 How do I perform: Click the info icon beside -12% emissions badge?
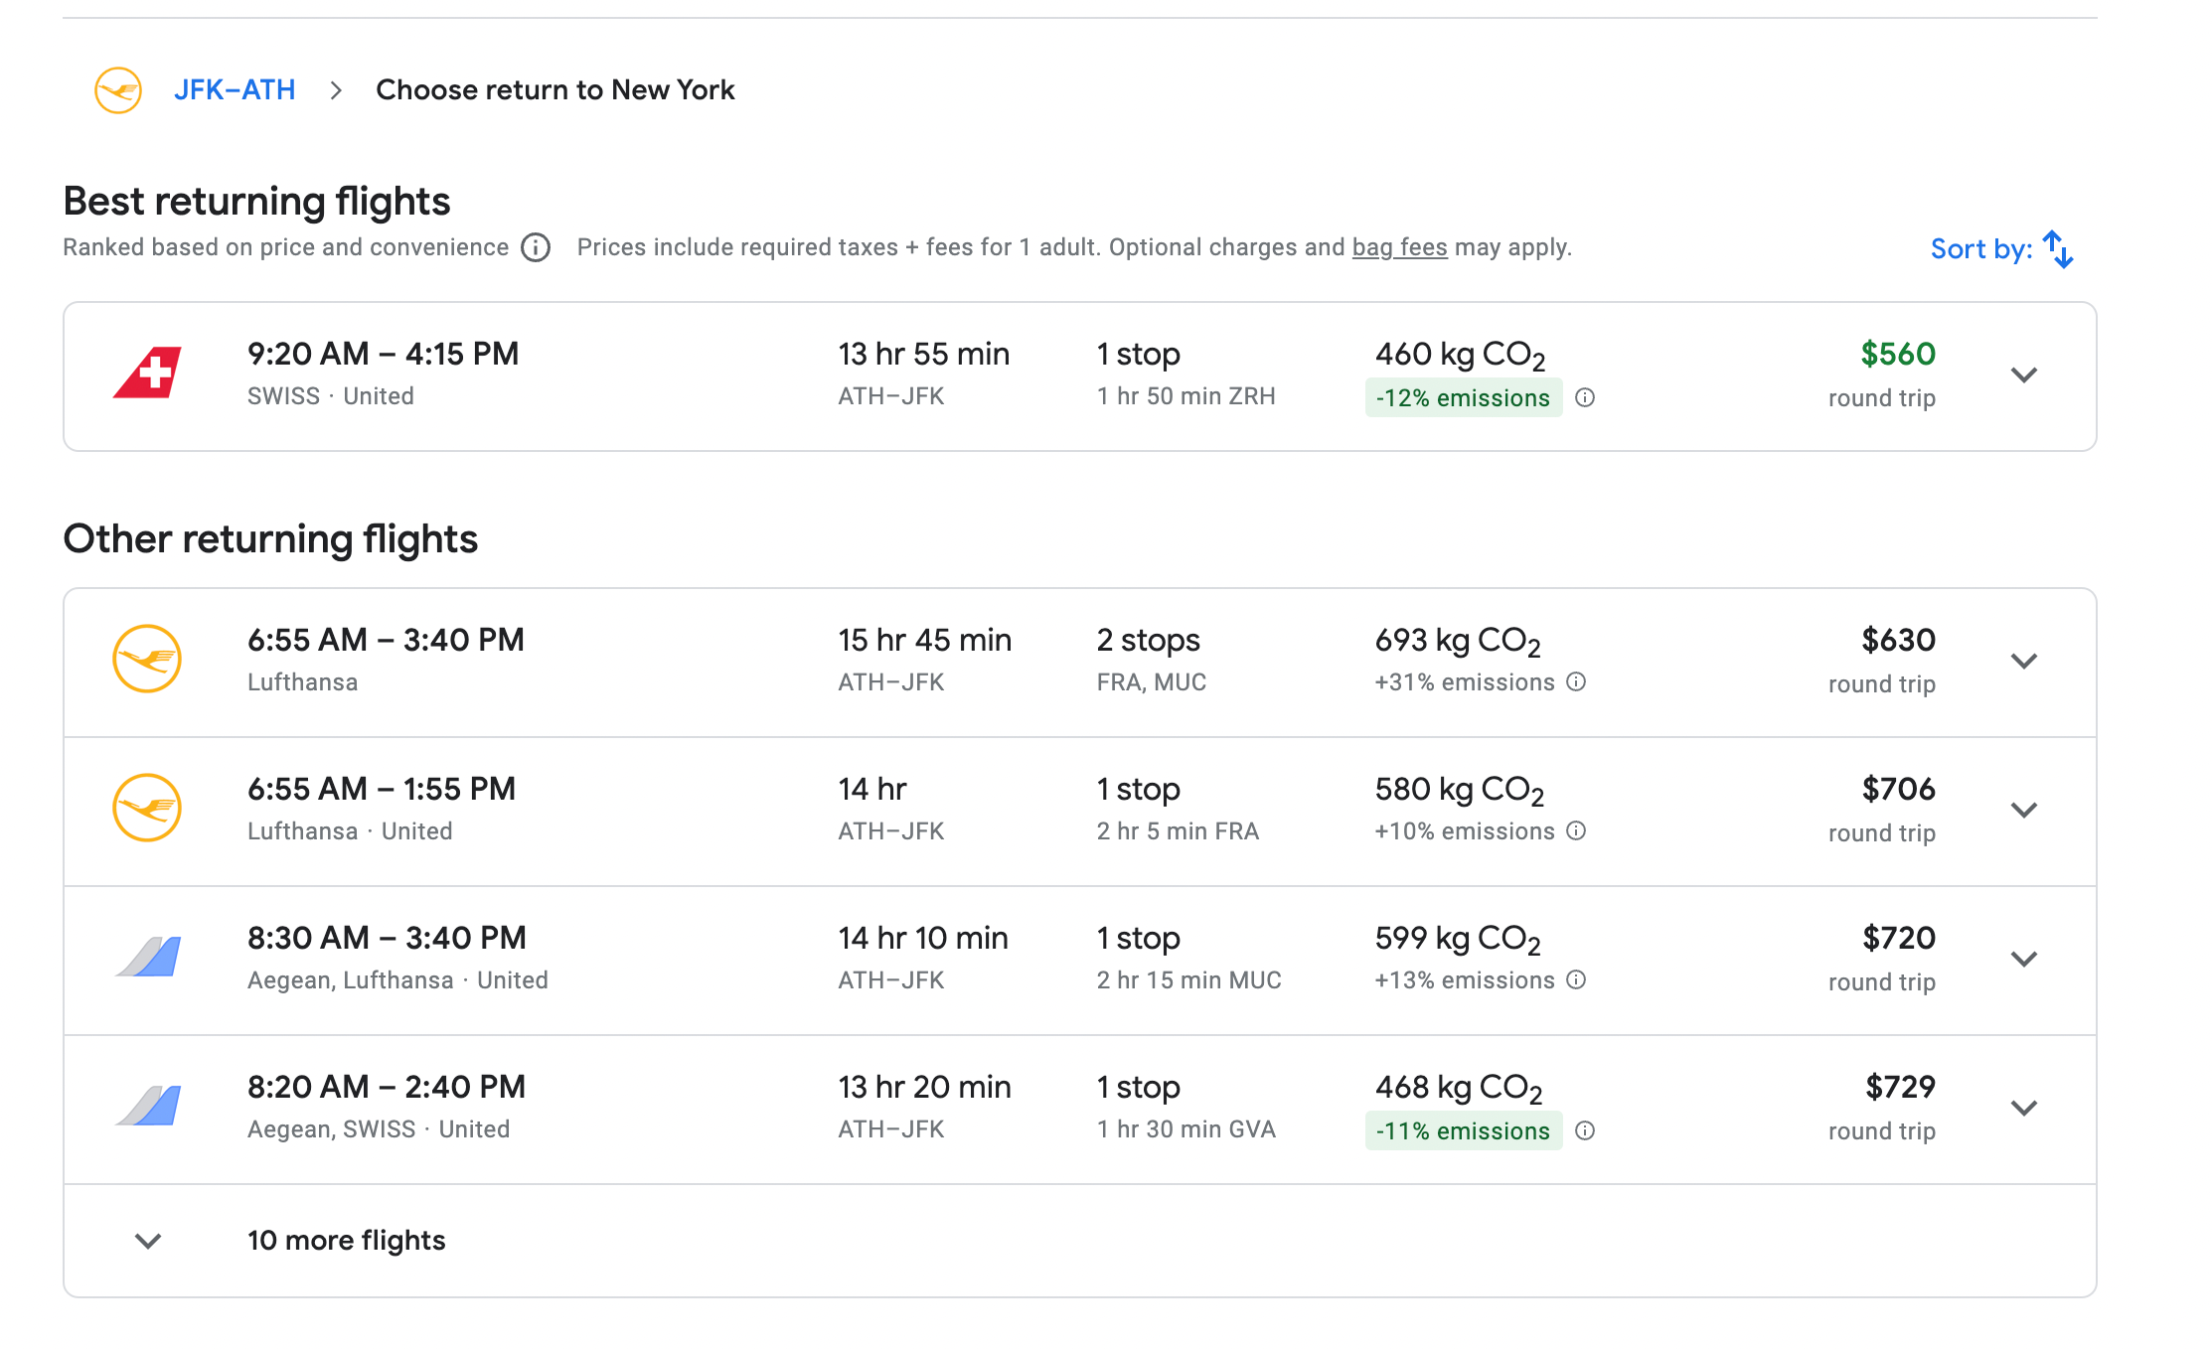click(x=1586, y=398)
